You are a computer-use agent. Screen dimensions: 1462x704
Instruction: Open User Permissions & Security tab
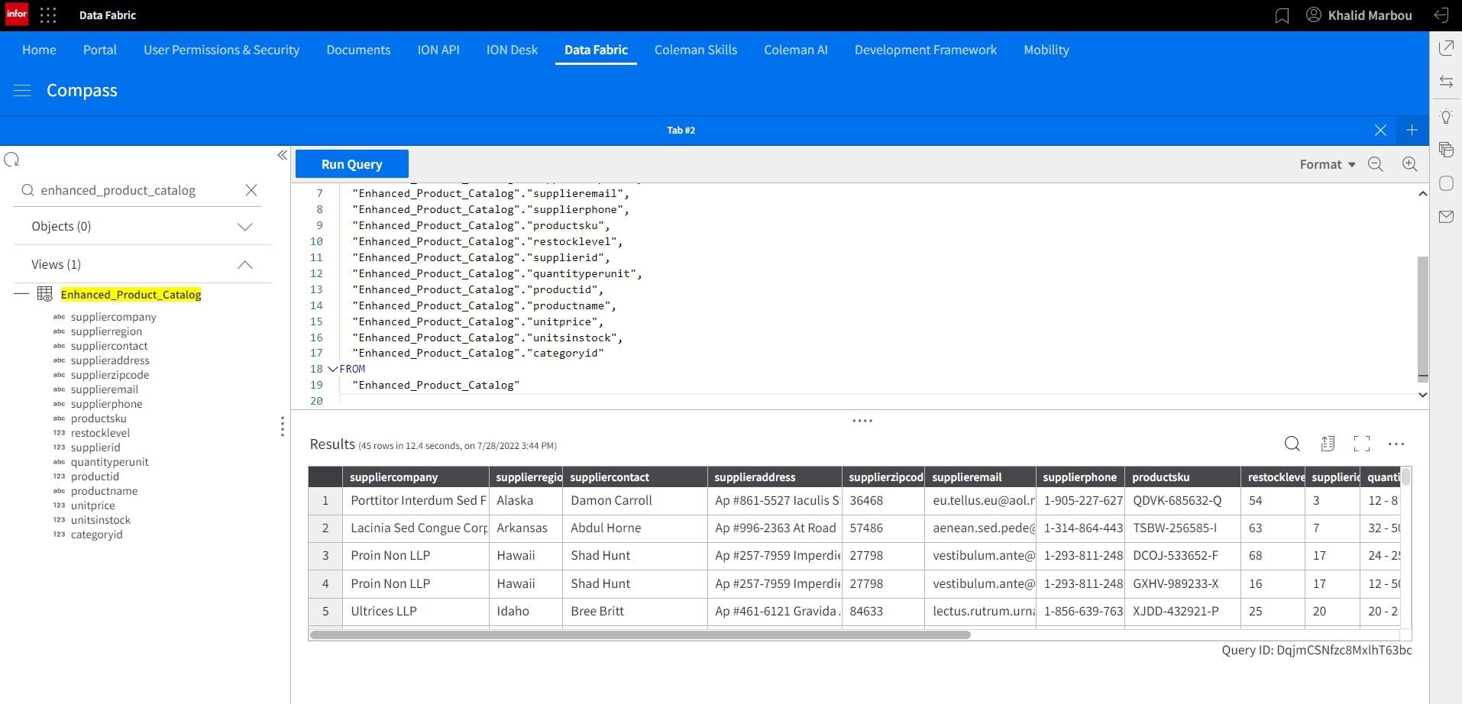222,50
